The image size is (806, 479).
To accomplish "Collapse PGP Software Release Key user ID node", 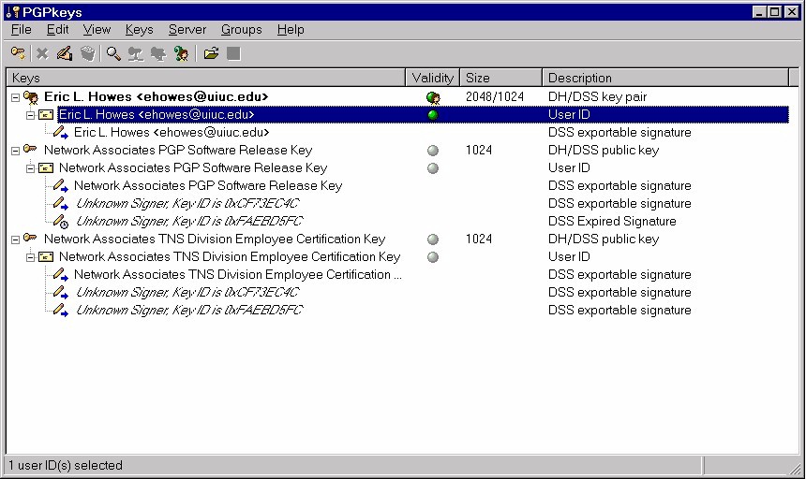I will [30, 168].
